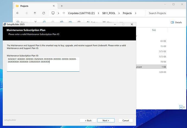Go back in File Explorer
The image size is (187, 128).
click(x=18, y=13)
